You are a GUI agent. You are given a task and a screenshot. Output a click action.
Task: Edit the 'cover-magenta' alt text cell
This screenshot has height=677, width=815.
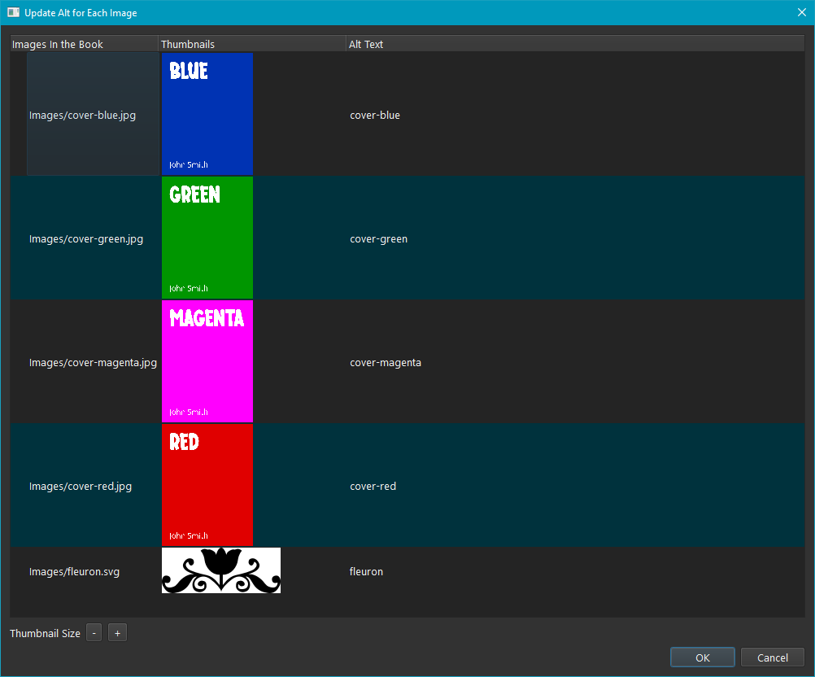tap(575, 362)
